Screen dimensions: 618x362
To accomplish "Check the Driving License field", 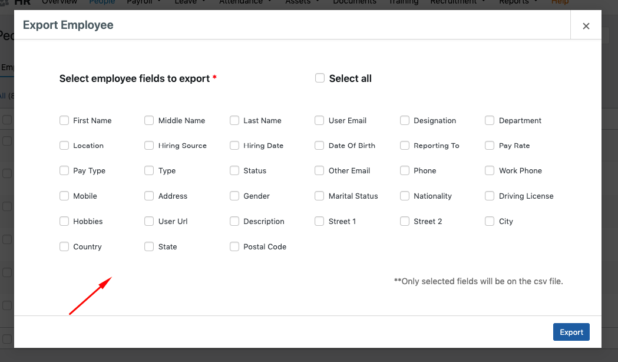I will pyautogui.click(x=490, y=196).
